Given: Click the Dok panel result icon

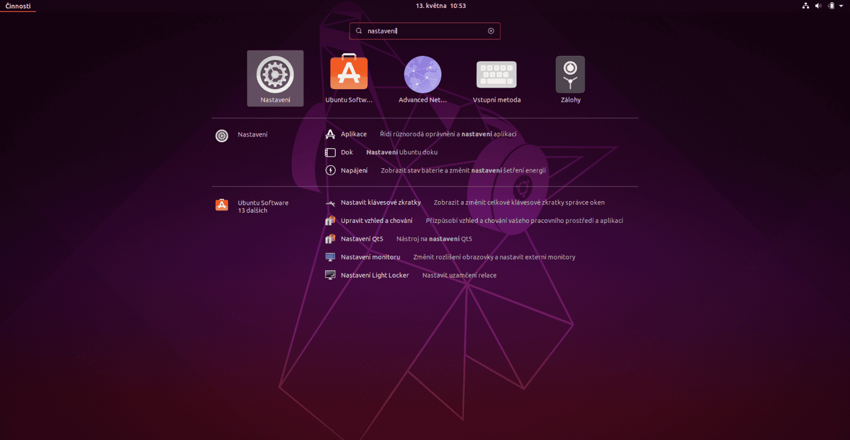Looking at the screenshot, I should coord(330,152).
